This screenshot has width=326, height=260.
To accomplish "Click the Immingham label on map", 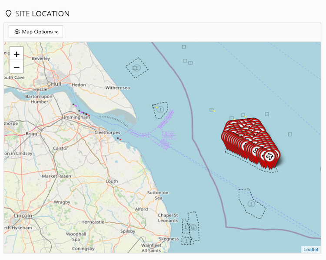I will click(77, 117).
